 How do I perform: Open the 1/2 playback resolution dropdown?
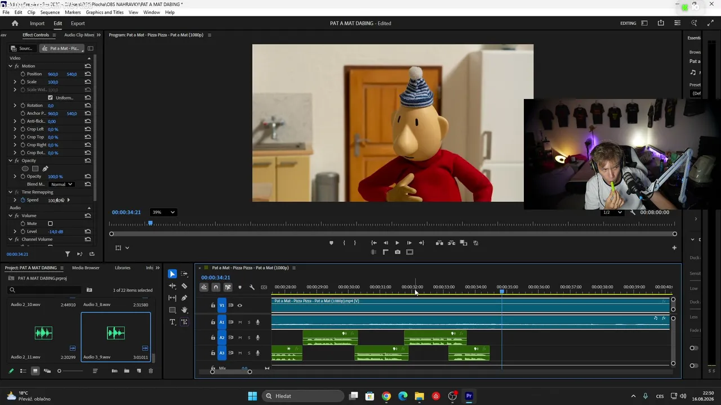[x=612, y=213]
